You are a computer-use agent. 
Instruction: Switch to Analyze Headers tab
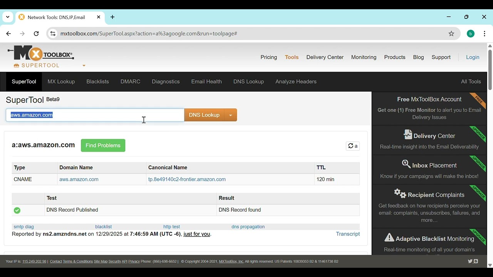tap(296, 82)
